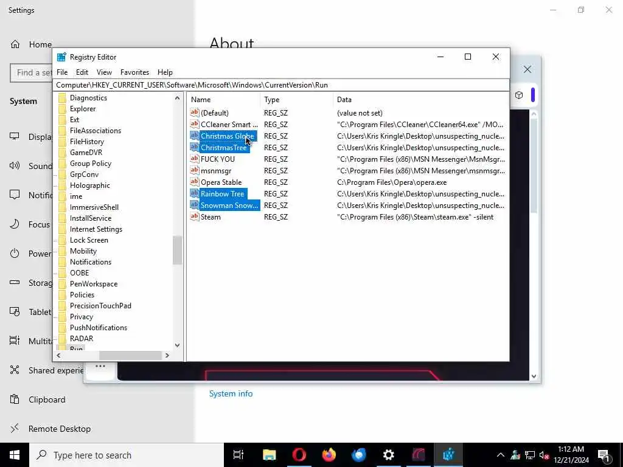Open File Explorer from the taskbar

pyautogui.click(x=269, y=455)
